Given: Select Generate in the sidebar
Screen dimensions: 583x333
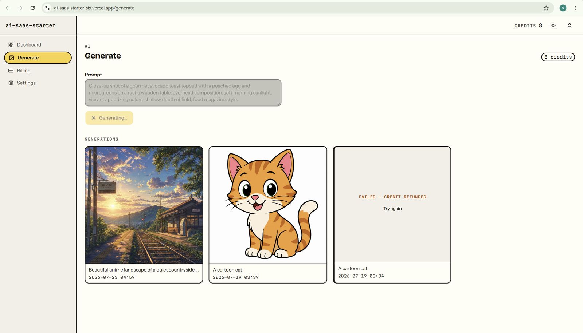Looking at the screenshot, I should click(x=38, y=57).
